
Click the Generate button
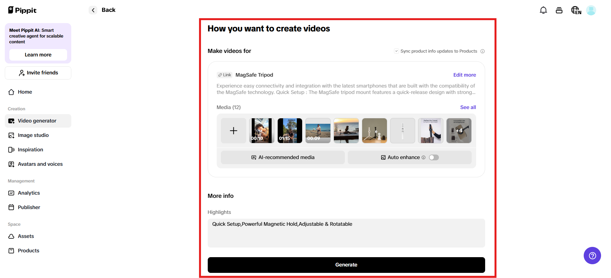tap(346, 265)
